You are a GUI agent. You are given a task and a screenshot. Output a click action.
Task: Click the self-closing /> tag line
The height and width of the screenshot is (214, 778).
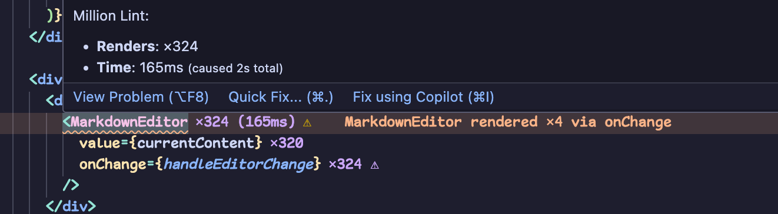tap(71, 186)
